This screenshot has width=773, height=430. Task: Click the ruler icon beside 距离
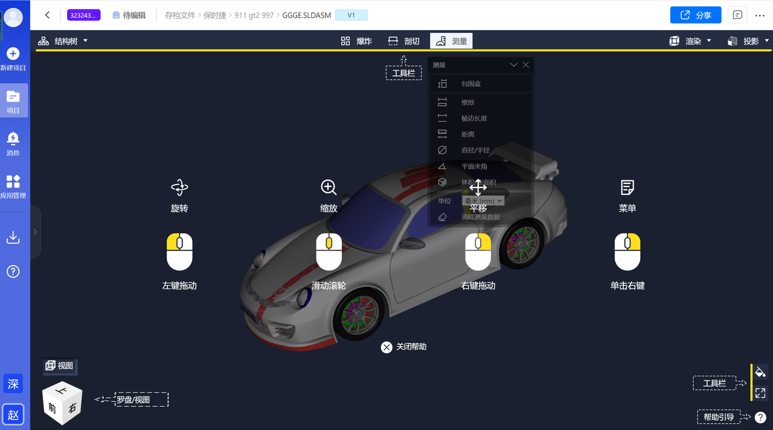(443, 134)
